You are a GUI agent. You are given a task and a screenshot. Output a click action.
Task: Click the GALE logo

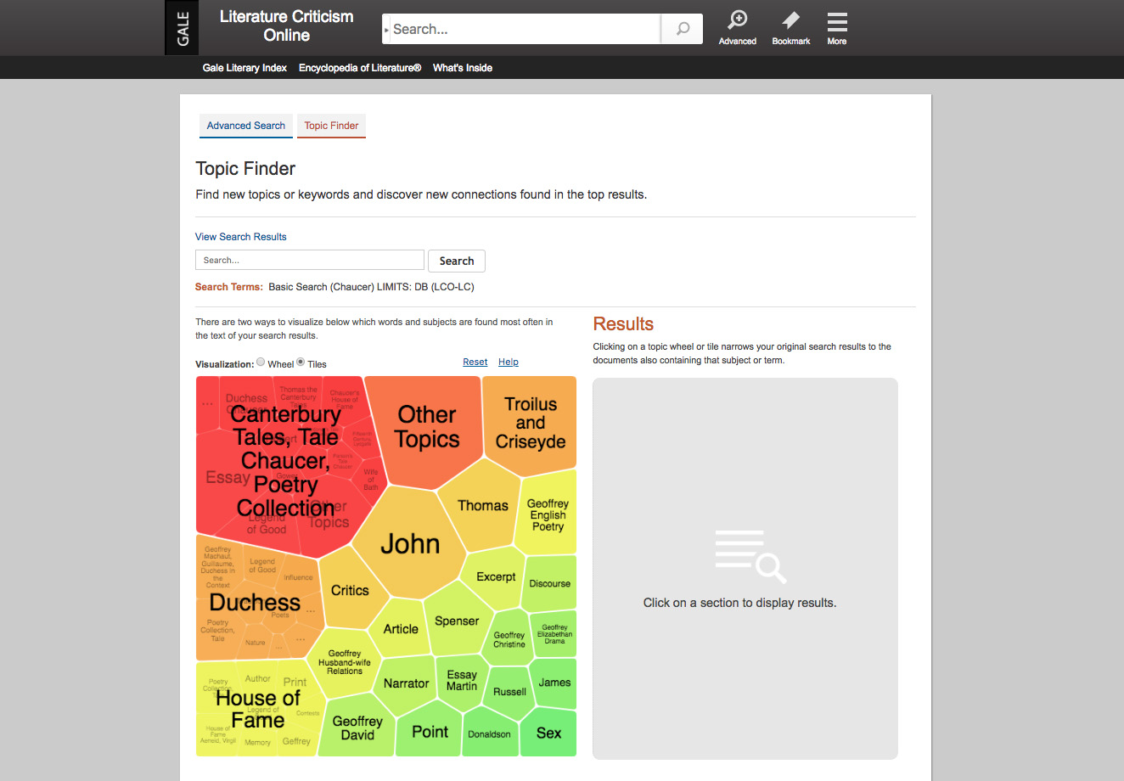(x=183, y=28)
